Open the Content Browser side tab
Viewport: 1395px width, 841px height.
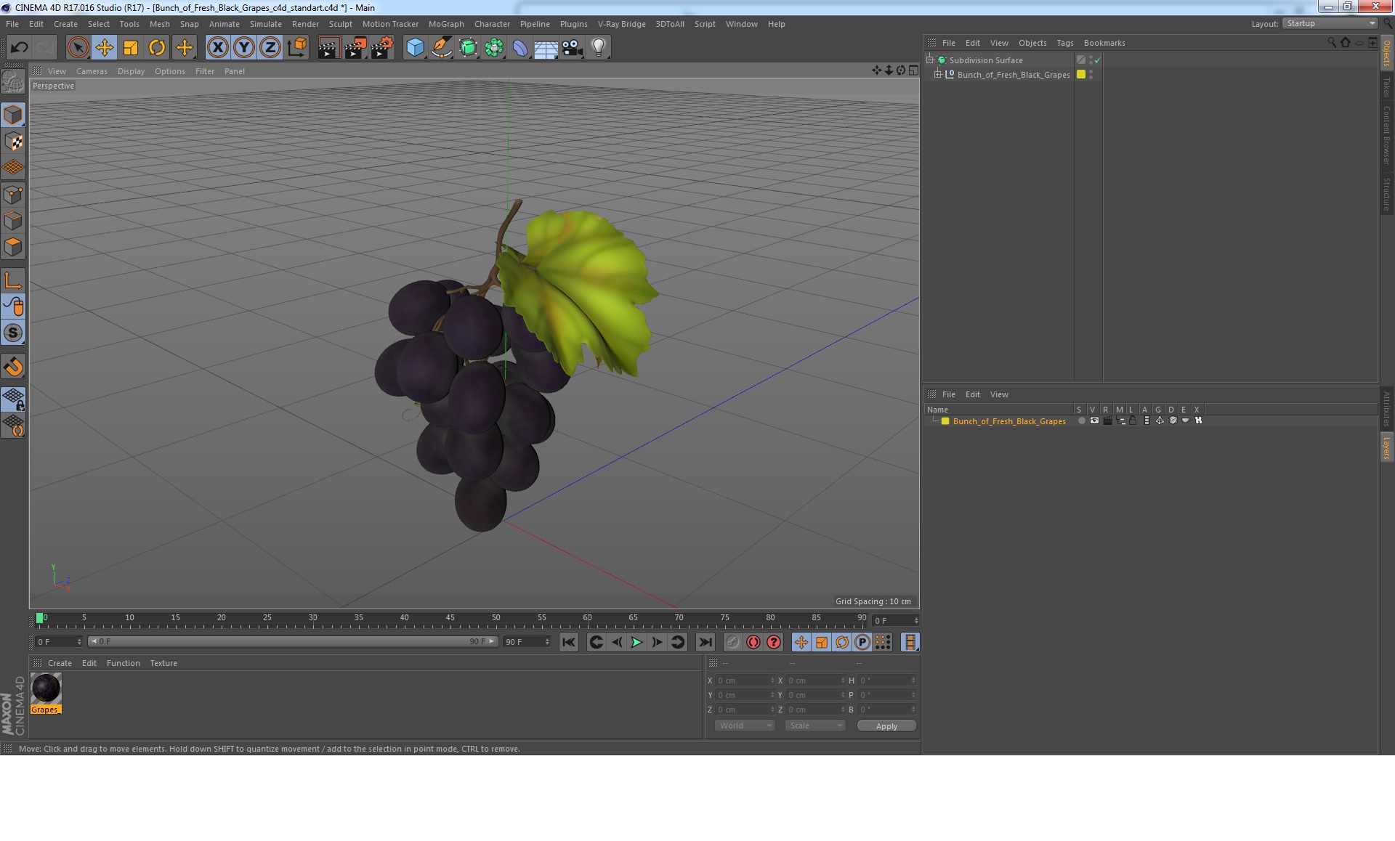coord(1386,135)
